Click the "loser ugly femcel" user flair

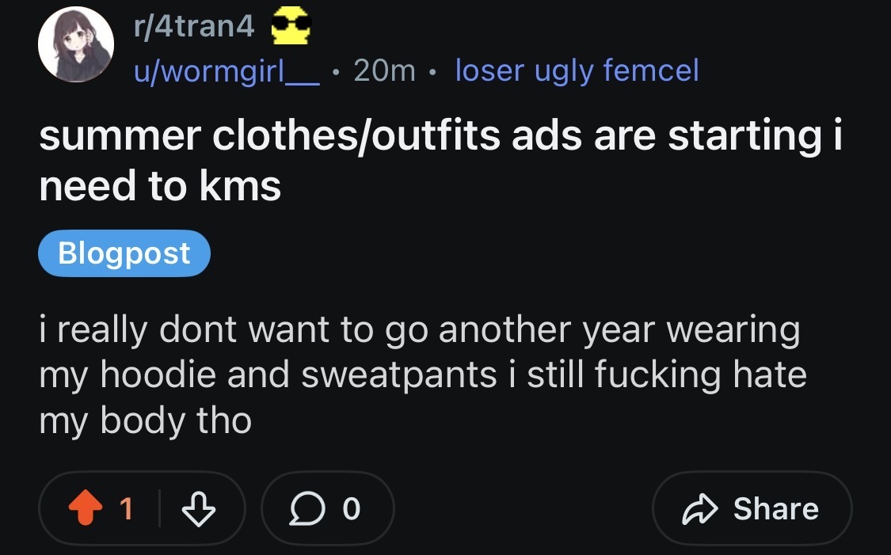pos(577,71)
